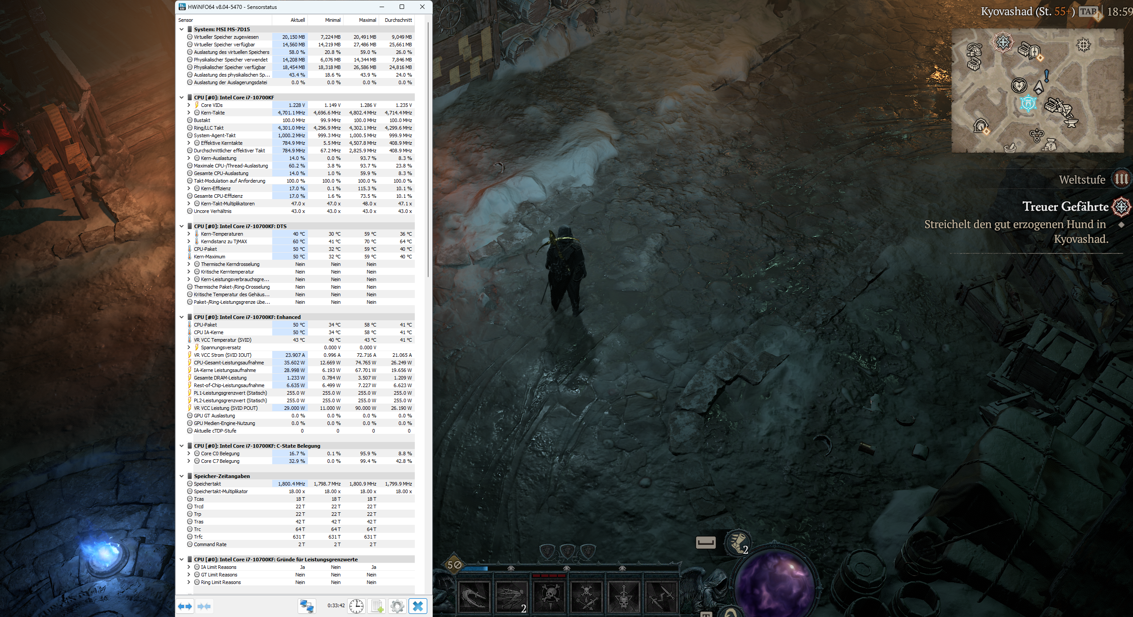Click the Weltstufe III emblem
Screen dimensions: 1133x617
(1121, 180)
